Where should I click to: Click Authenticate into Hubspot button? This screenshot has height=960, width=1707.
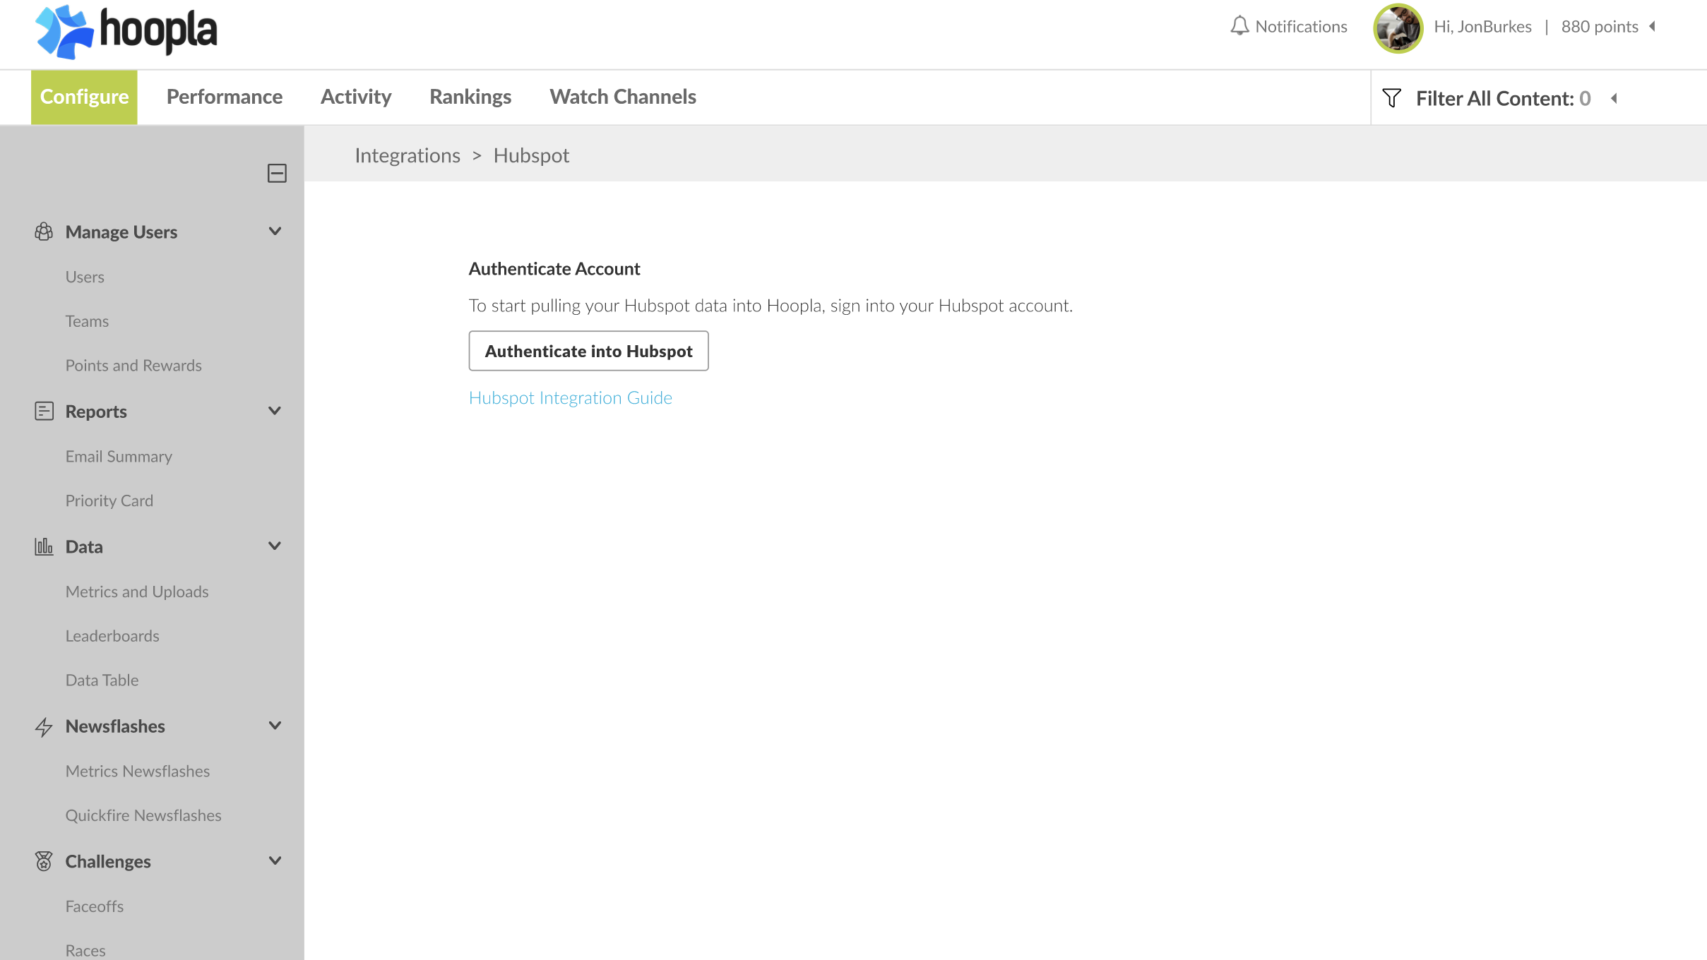[x=588, y=349]
